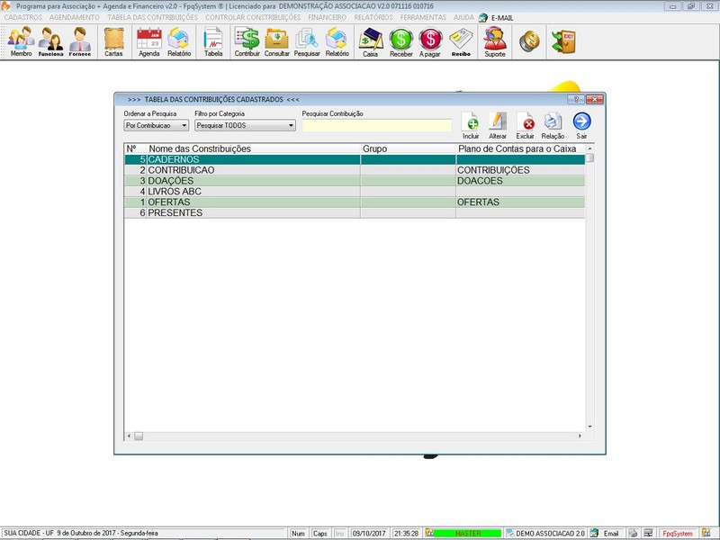Viewport: 720px width, 540px height.
Task: Click the horizontal scrollbar right arrow
Action: click(x=580, y=436)
